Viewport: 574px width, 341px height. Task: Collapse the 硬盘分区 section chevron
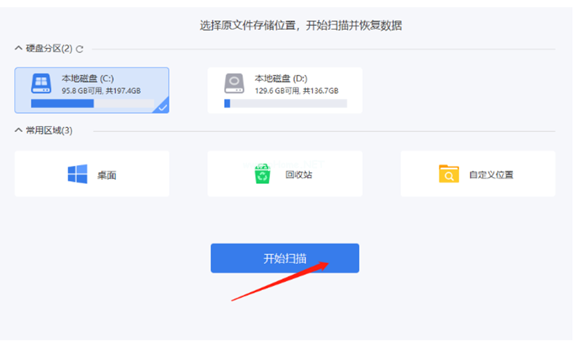point(18,48)
